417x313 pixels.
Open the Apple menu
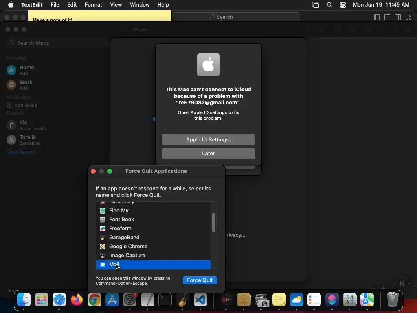coord(11,5)
